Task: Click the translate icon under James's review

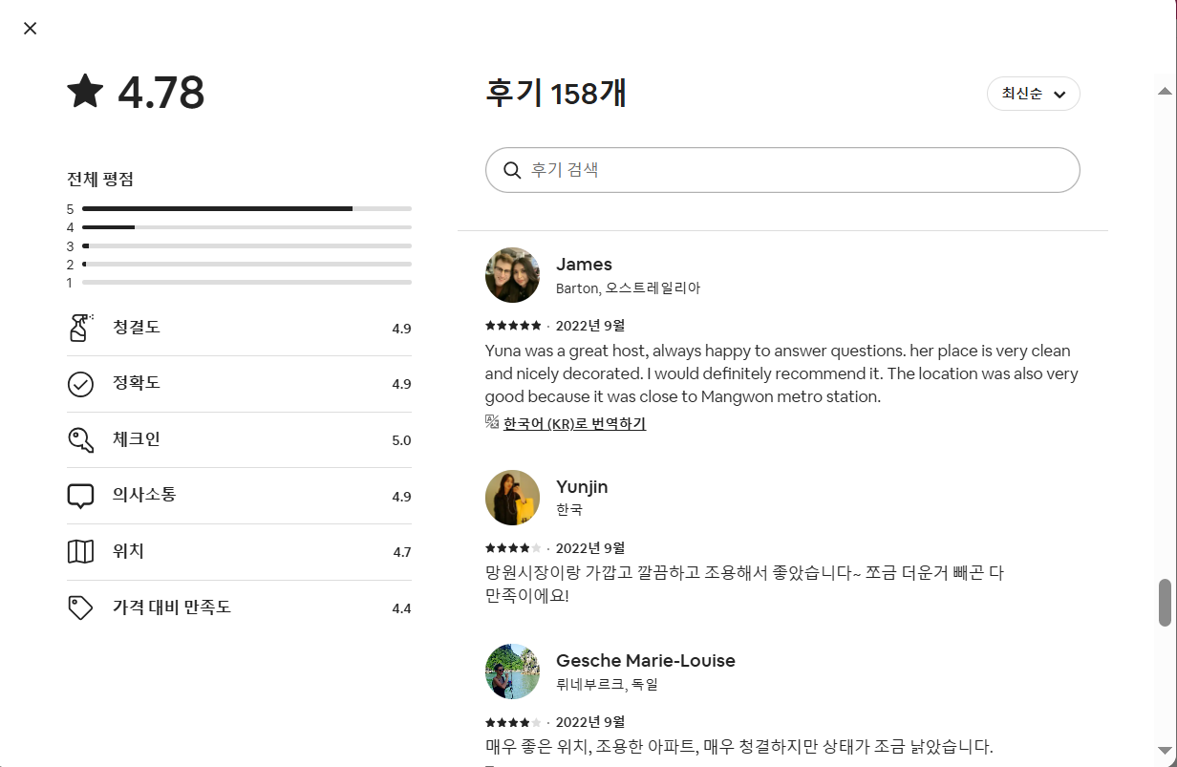Action: point(492,422)
